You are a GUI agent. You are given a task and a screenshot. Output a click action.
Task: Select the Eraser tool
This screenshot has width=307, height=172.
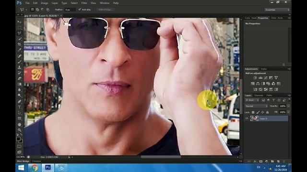19,78
